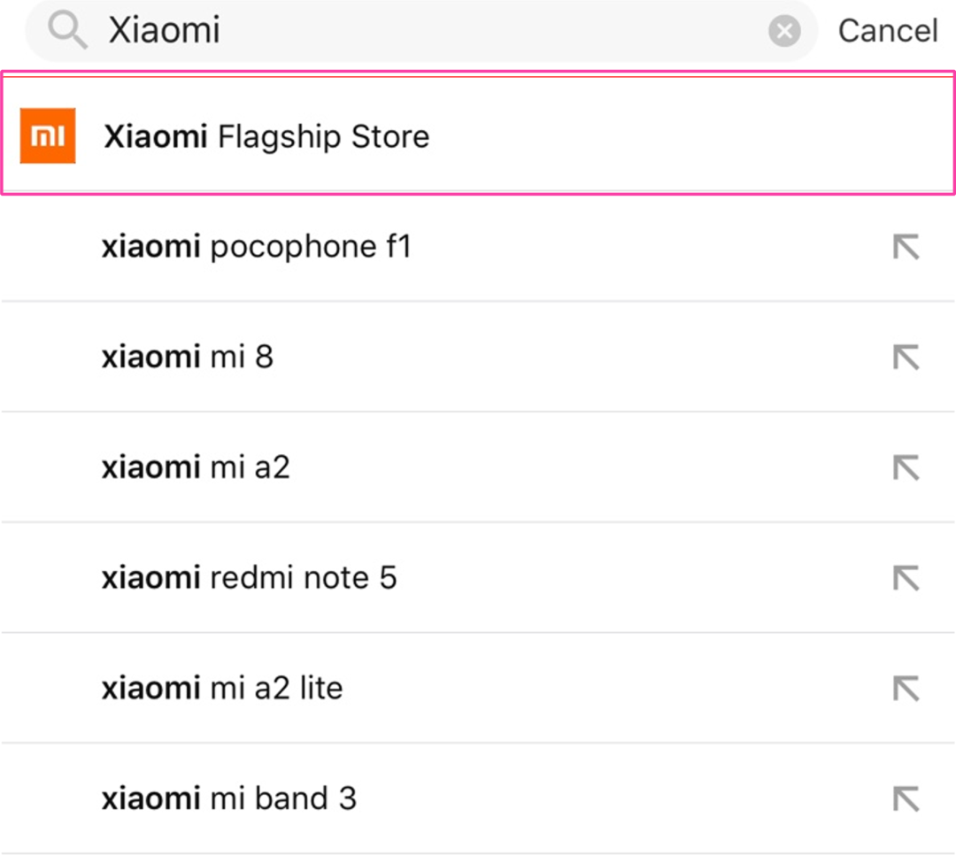Choose the xiaomi mi 8 suggestion

188,357
